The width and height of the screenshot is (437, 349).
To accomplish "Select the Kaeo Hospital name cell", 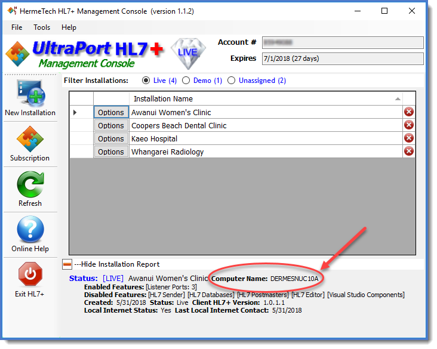I will (266, 139).
